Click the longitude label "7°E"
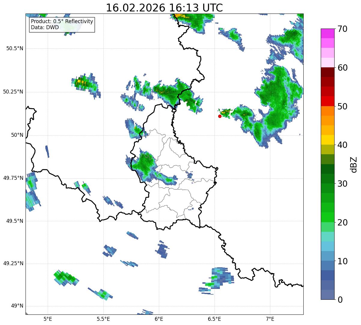The width and height of the screenshot is (361, 325). click(270, 319)
